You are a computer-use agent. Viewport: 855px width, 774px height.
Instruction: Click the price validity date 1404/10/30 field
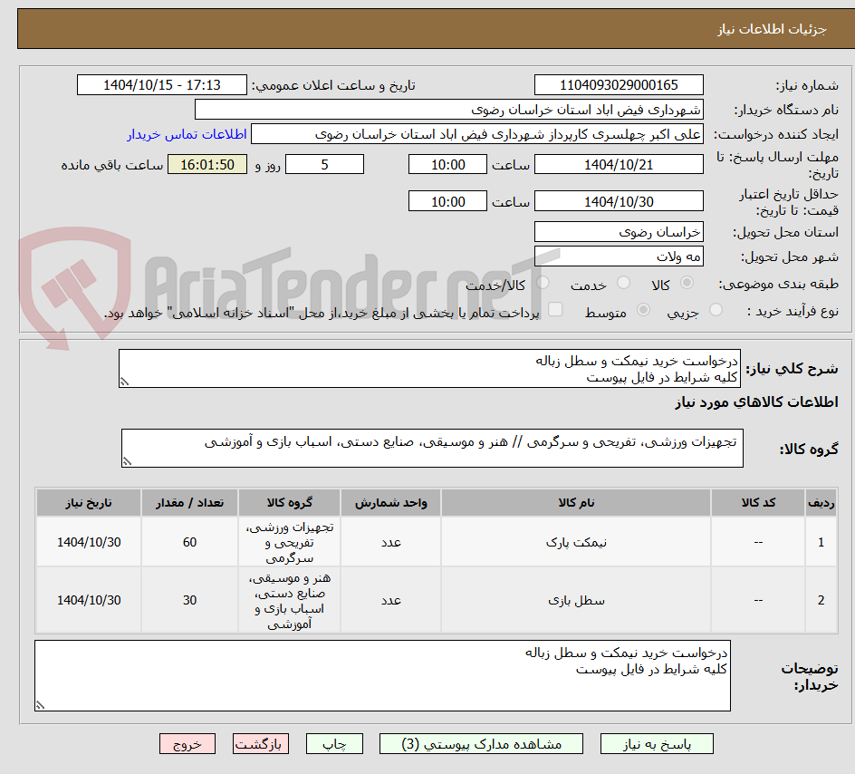(619, 201)
